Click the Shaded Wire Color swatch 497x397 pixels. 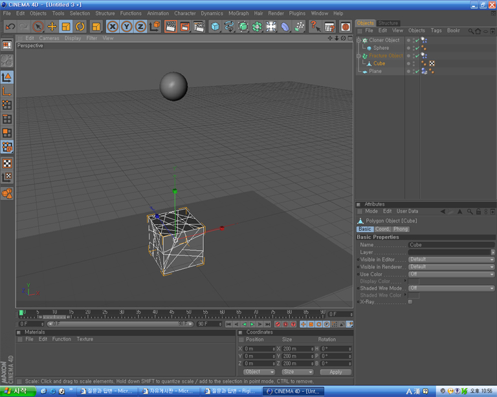point(414,295)
